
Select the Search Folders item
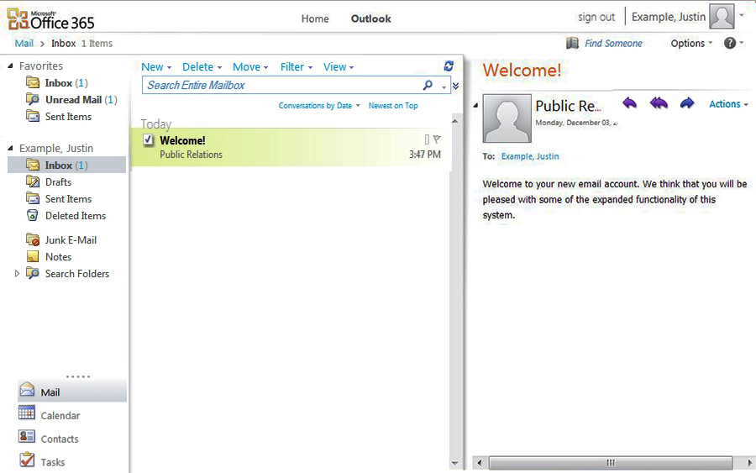pyautogui.click(x=67, y=273)
